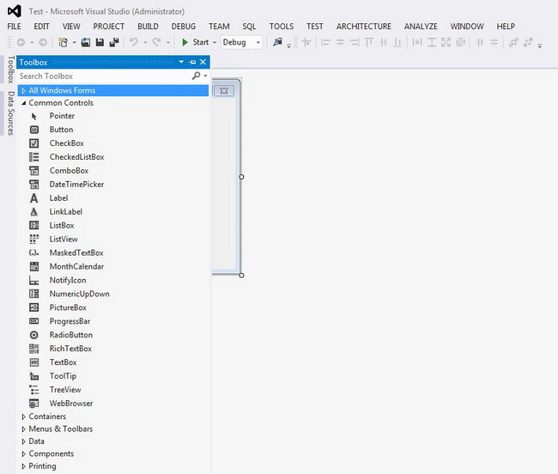
Task: Pick the ProgressBar control in Toolbox
Action: (x=70, y=321)
